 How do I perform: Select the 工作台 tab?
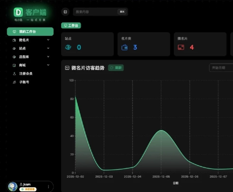tap(71, 25)
